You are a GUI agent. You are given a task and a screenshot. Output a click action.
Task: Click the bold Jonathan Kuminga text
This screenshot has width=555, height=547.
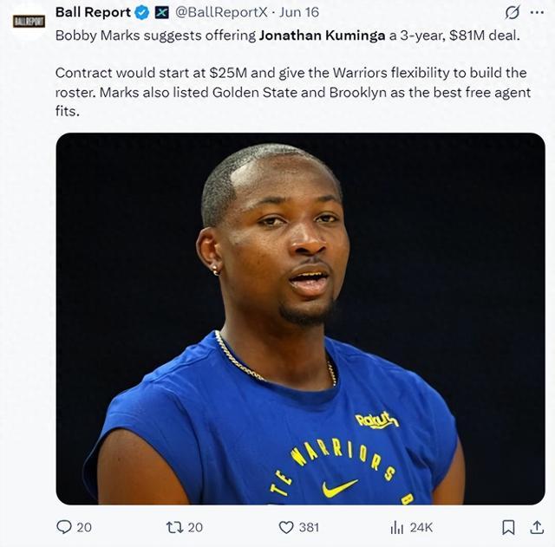point(319,36)
